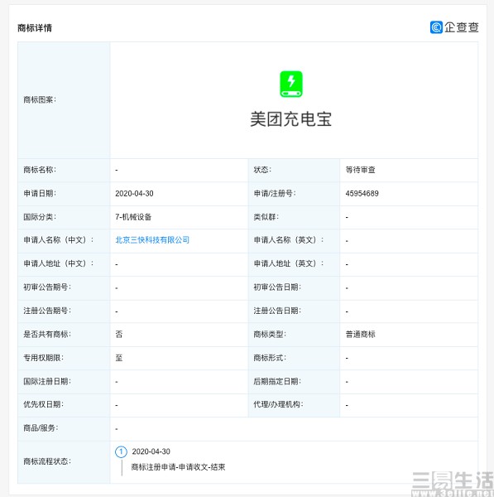494x497 pixels.
Task: Click the 商标类型 label
Action: click(270, 334)
